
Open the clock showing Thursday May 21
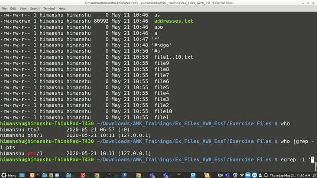coord(290,175)
